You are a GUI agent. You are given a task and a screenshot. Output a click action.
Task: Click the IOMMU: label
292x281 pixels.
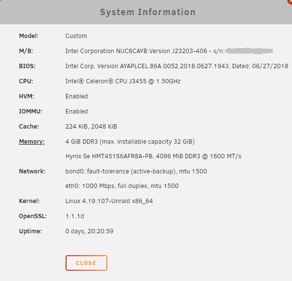point(31,112)
